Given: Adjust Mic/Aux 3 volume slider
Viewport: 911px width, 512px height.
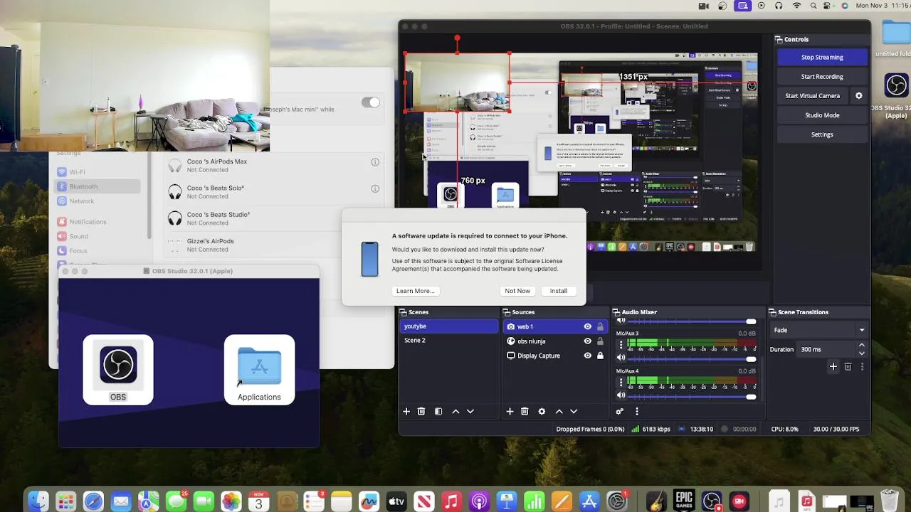Looking at the screenshot, I should point(691,359).
